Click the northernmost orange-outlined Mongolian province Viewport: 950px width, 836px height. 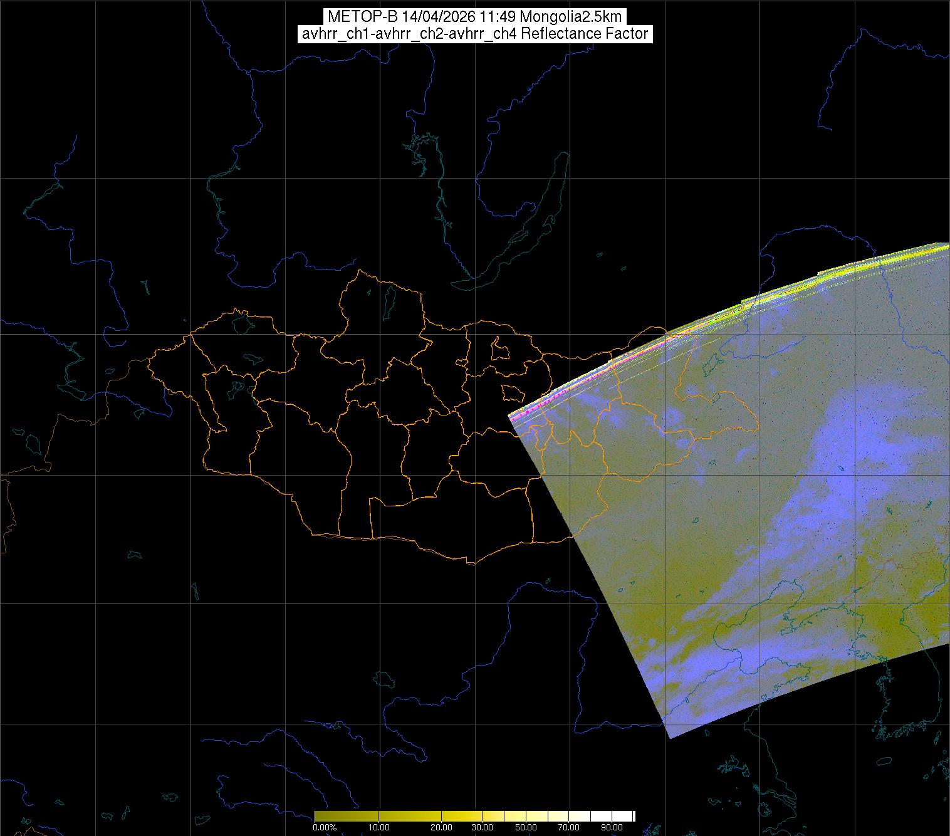point(382,307)
